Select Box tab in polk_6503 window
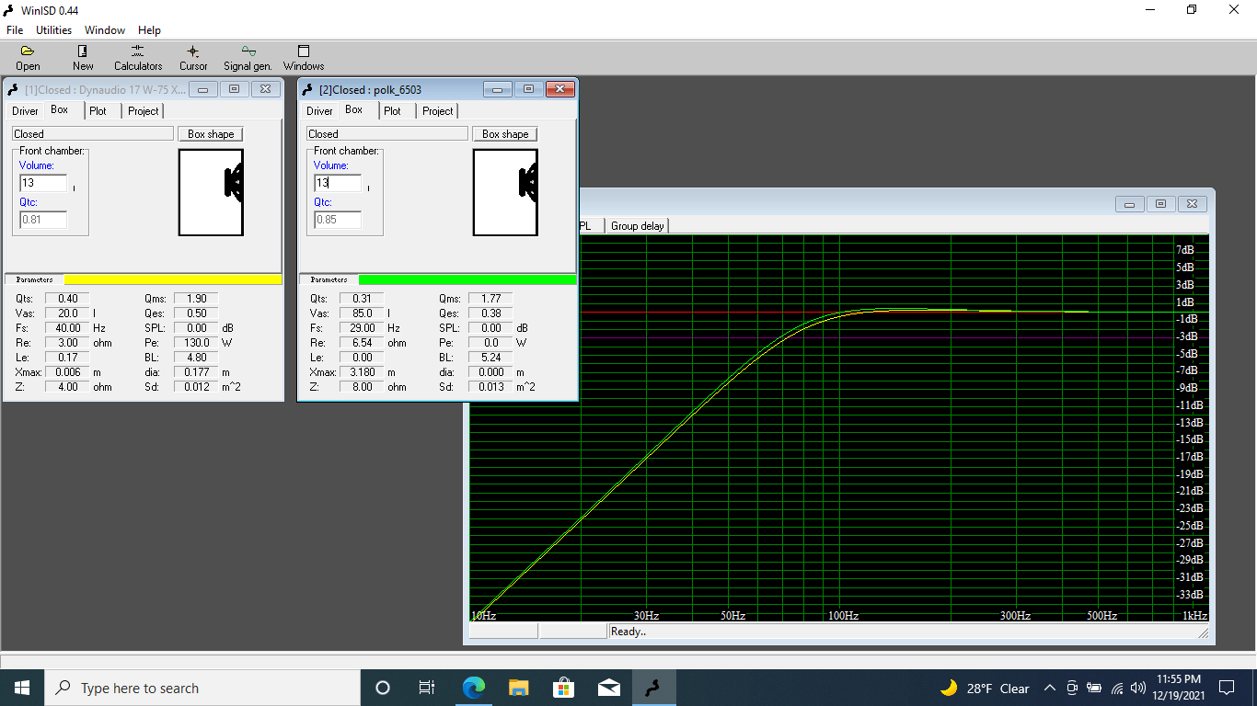The image size is (1257, 706). pos(354,110)
